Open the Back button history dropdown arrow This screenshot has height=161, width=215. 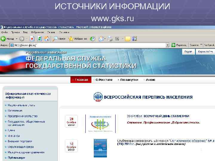pos(17,39)
